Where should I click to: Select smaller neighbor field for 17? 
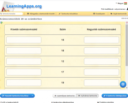tap(24, 72)
